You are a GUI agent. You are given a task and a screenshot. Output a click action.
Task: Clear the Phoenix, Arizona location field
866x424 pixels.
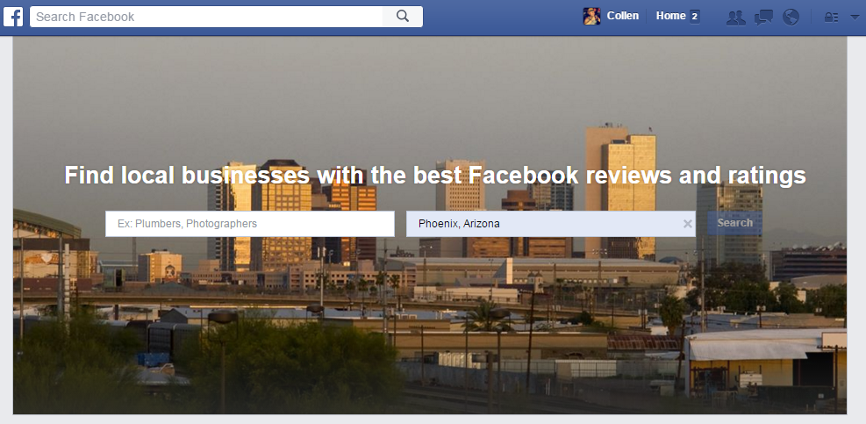point(688,224)
